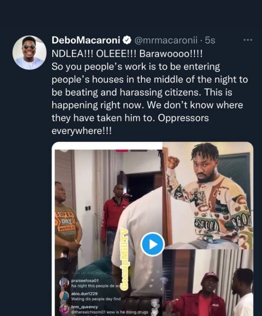Tap praiseefosa01's comment avatar
The width and height of the screenshot is (262, 316).
click(64, 282)
